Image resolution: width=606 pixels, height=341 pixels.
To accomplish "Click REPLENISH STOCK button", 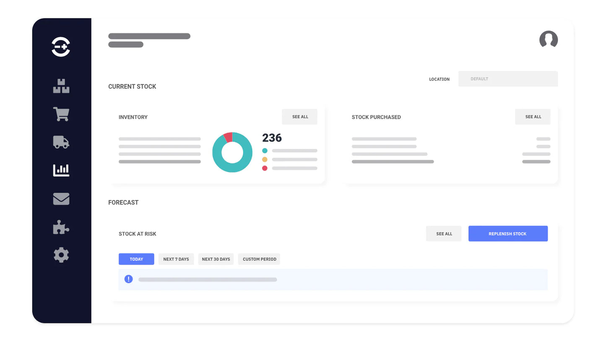I will coord(507,233).
